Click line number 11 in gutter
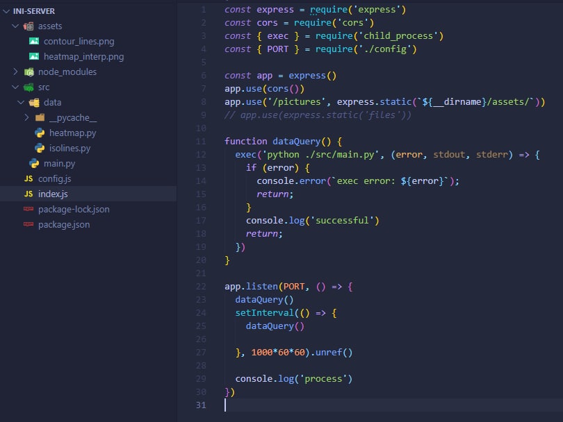 pos(201,142)
